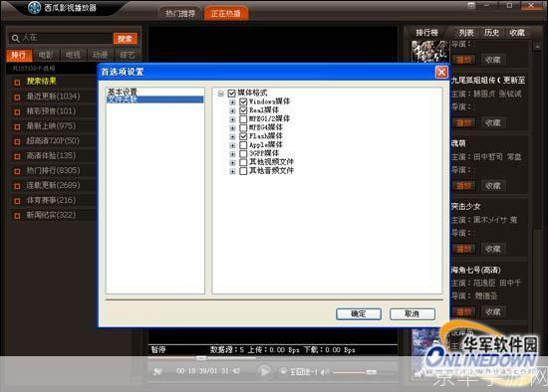The width and height of the screenshot is (548, 392).
Task: Switch to the 正在热播 tab
Action: tap(226, 13)
